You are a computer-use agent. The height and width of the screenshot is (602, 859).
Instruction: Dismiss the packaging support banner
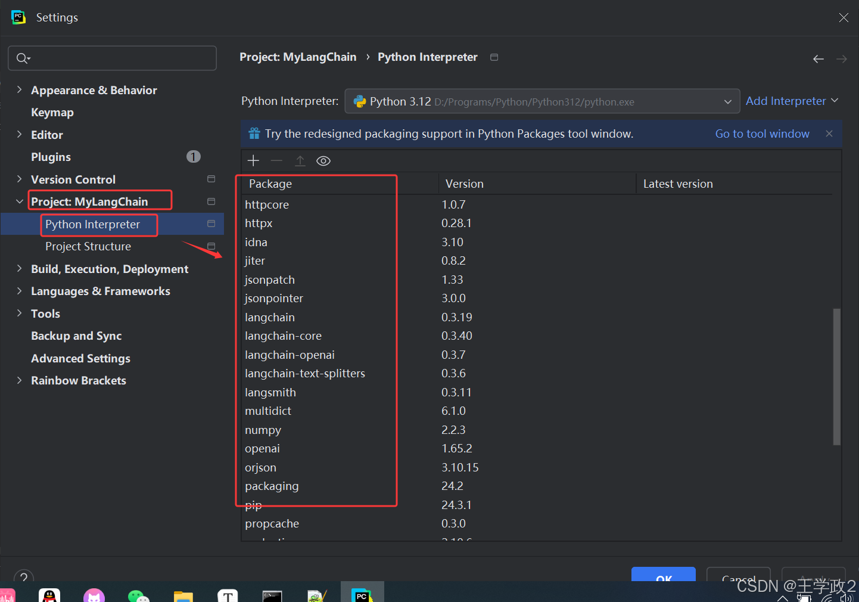point(829,134)
